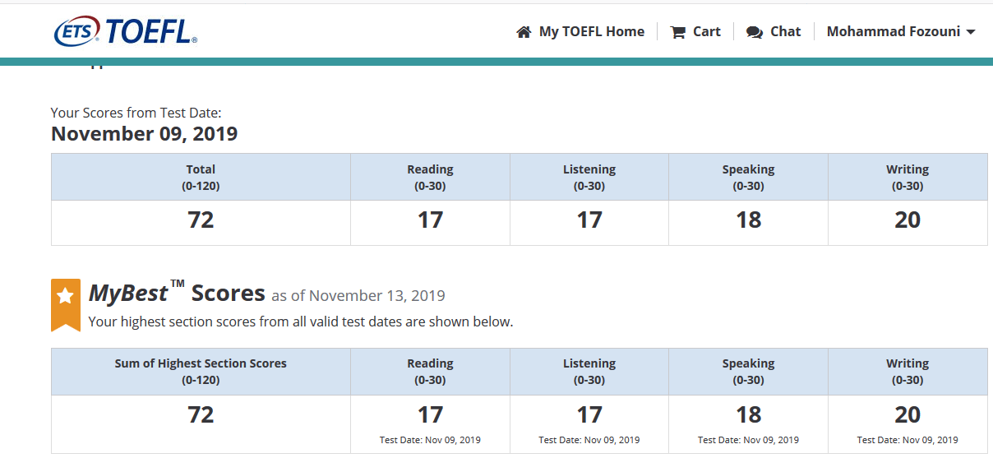The width and height of the screenshot is (993, 458).
Task: Select the total score 72 in first table
Action: pos(201,220)
